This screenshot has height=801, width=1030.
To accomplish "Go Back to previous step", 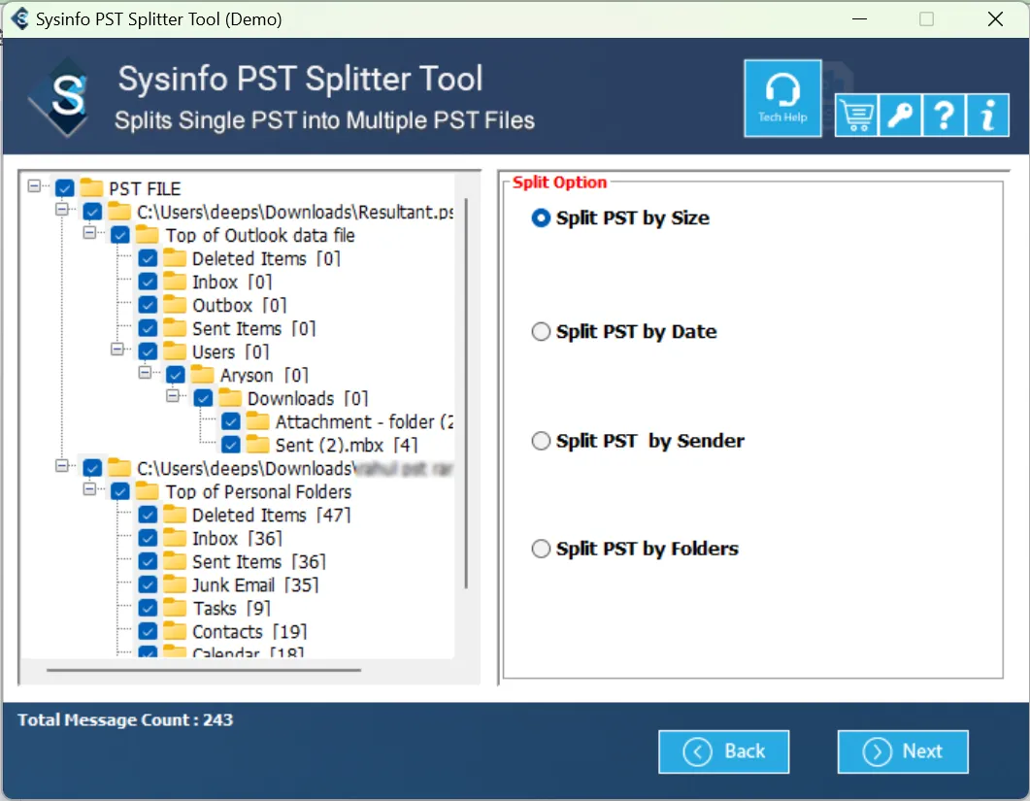I will pos(723,751).
